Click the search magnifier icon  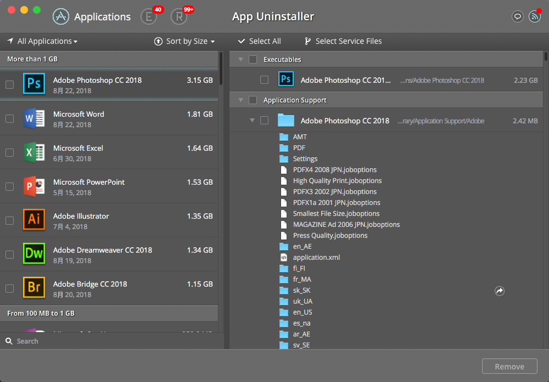pyautogui.click(x=9, y=341)
